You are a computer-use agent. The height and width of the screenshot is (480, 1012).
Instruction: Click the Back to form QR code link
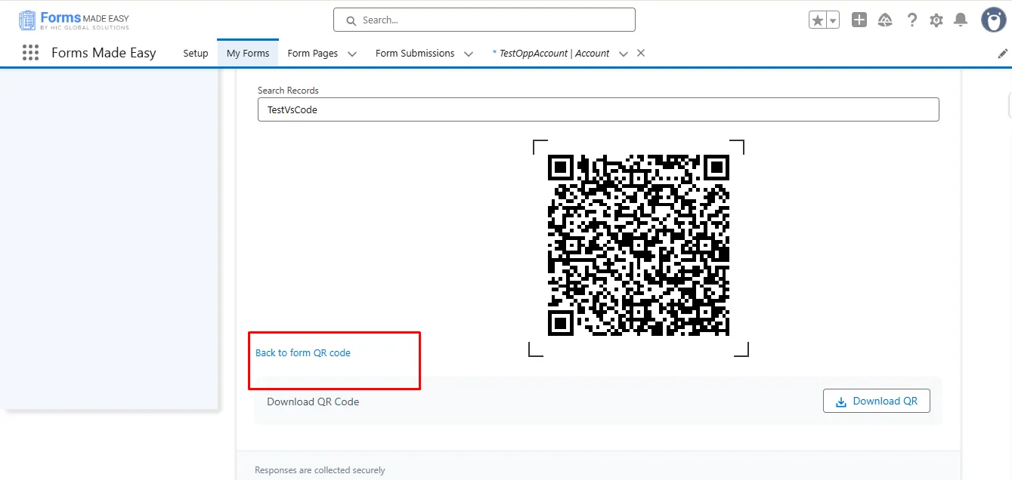tap(303, 352)
